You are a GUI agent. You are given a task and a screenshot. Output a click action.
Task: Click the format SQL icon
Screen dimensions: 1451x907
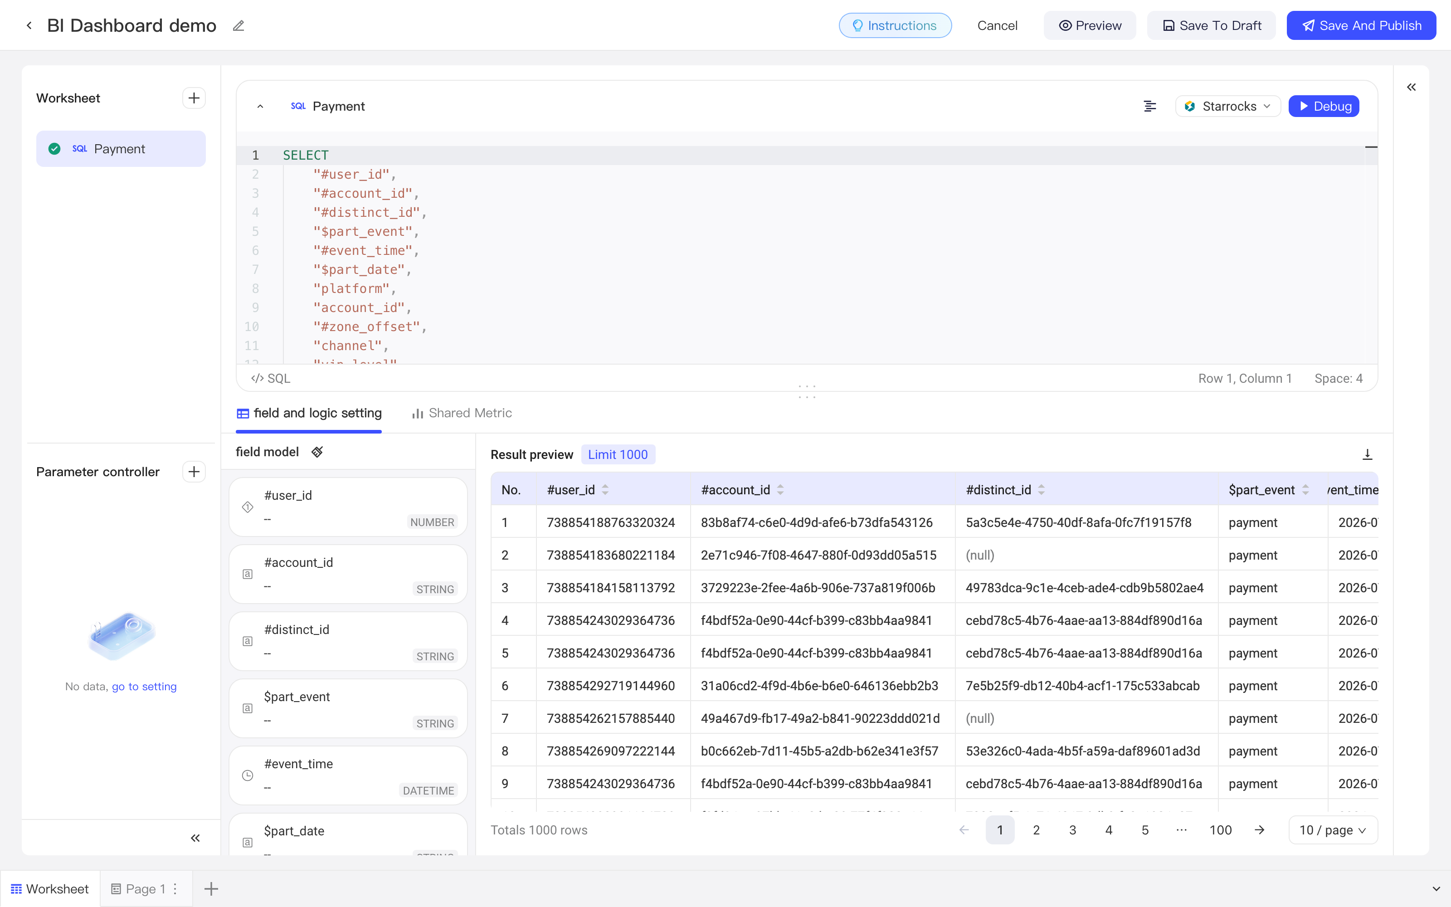[x=1149, y=107]
